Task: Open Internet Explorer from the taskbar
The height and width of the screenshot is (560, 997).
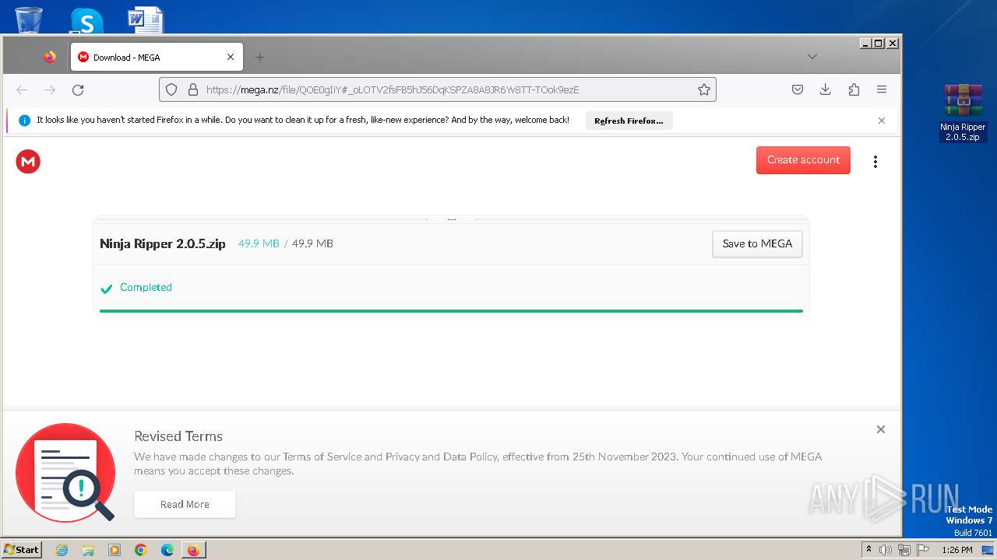Action: click(x=62, y=550)
